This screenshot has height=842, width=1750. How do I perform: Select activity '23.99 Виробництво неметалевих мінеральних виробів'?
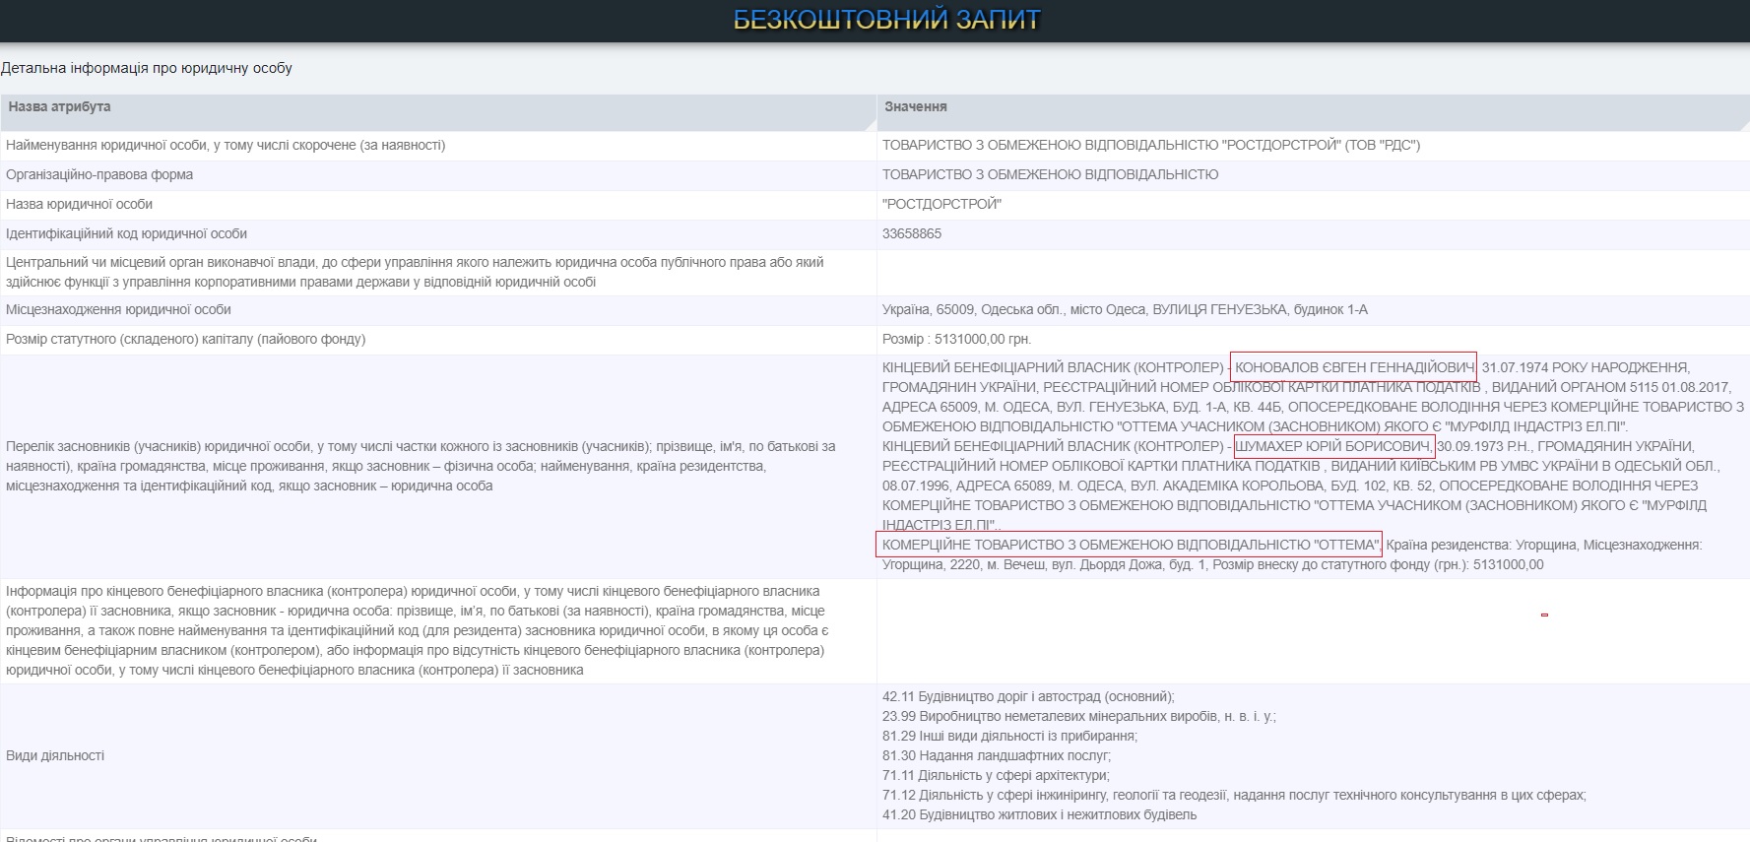pyautogui.click(x=1078, y=716)
